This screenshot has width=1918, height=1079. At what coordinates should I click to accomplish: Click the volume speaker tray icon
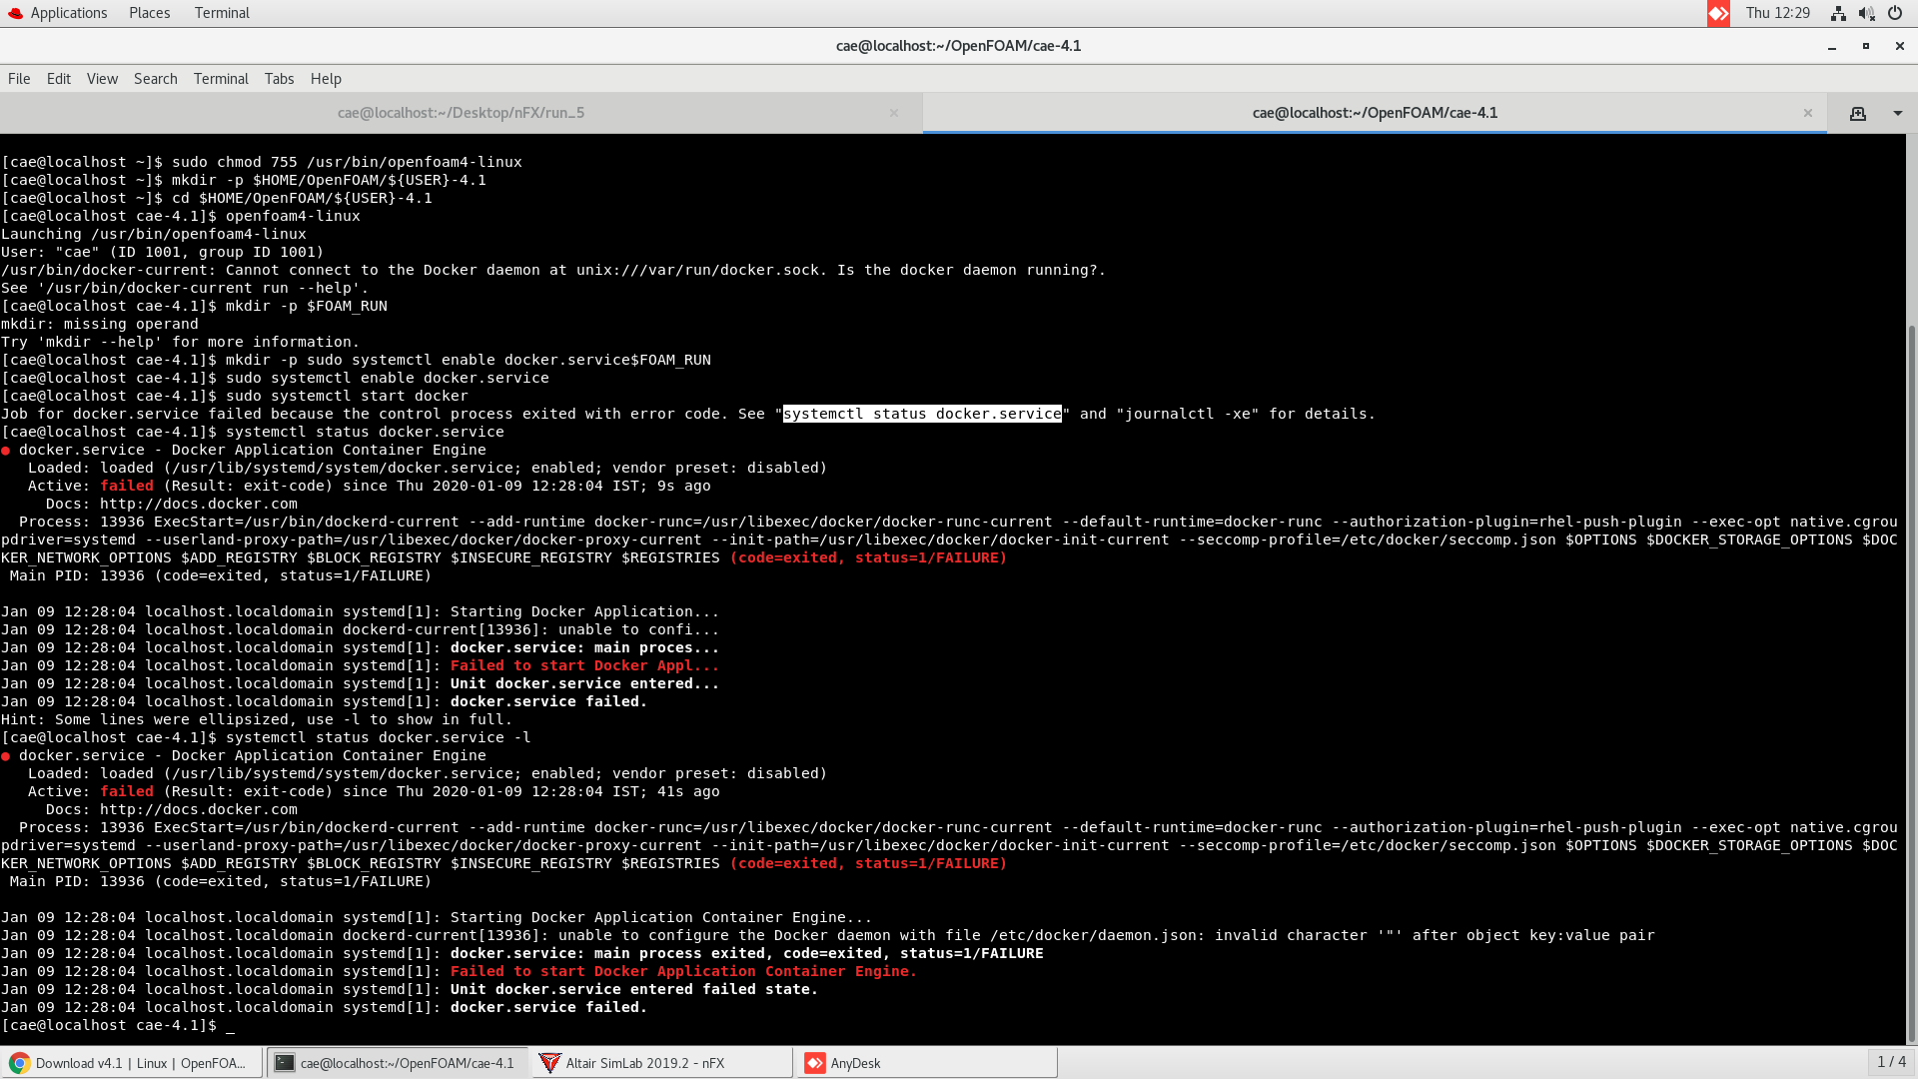[x=1866, y=13]
